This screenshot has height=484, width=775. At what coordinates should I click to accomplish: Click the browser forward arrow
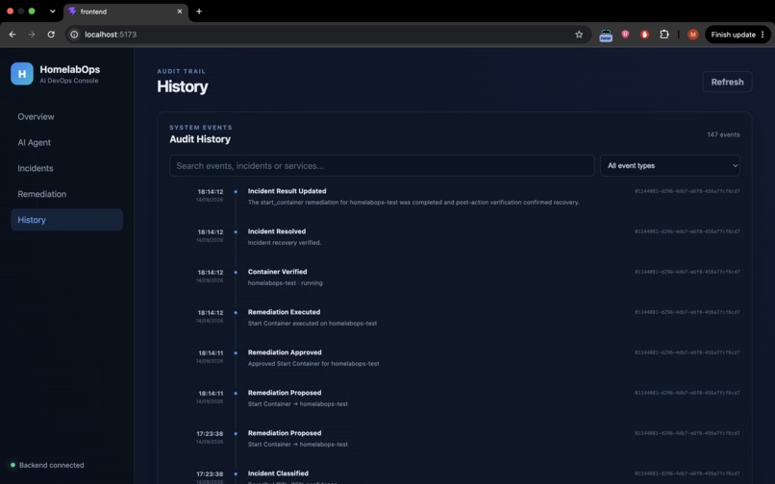click(x=32, y=35)
